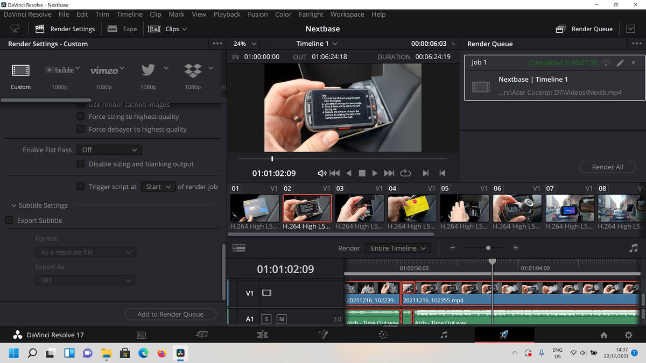Toggle the Tape panel button
Viewport: 646px width, 363px height.
pos(122,29)
